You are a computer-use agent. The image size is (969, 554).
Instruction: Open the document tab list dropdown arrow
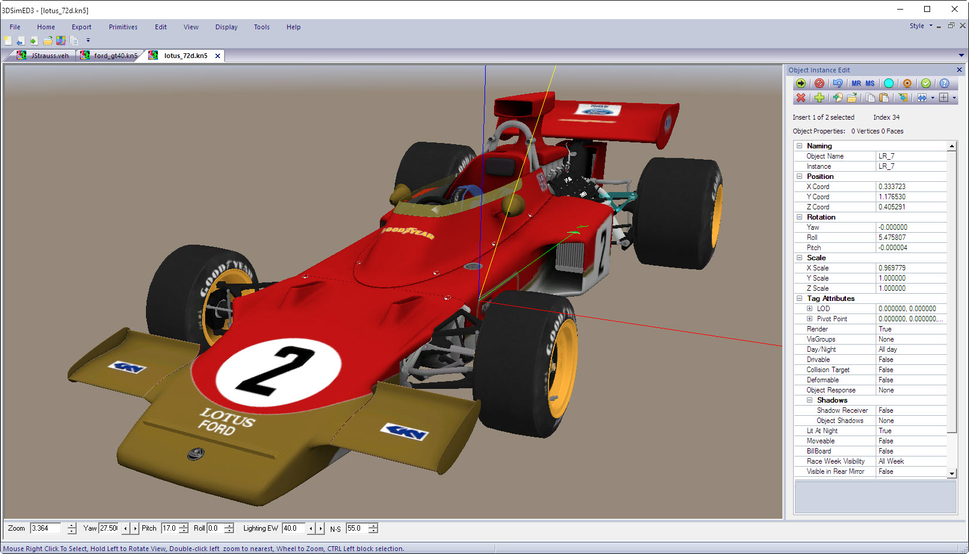click(x=962, y=56)
